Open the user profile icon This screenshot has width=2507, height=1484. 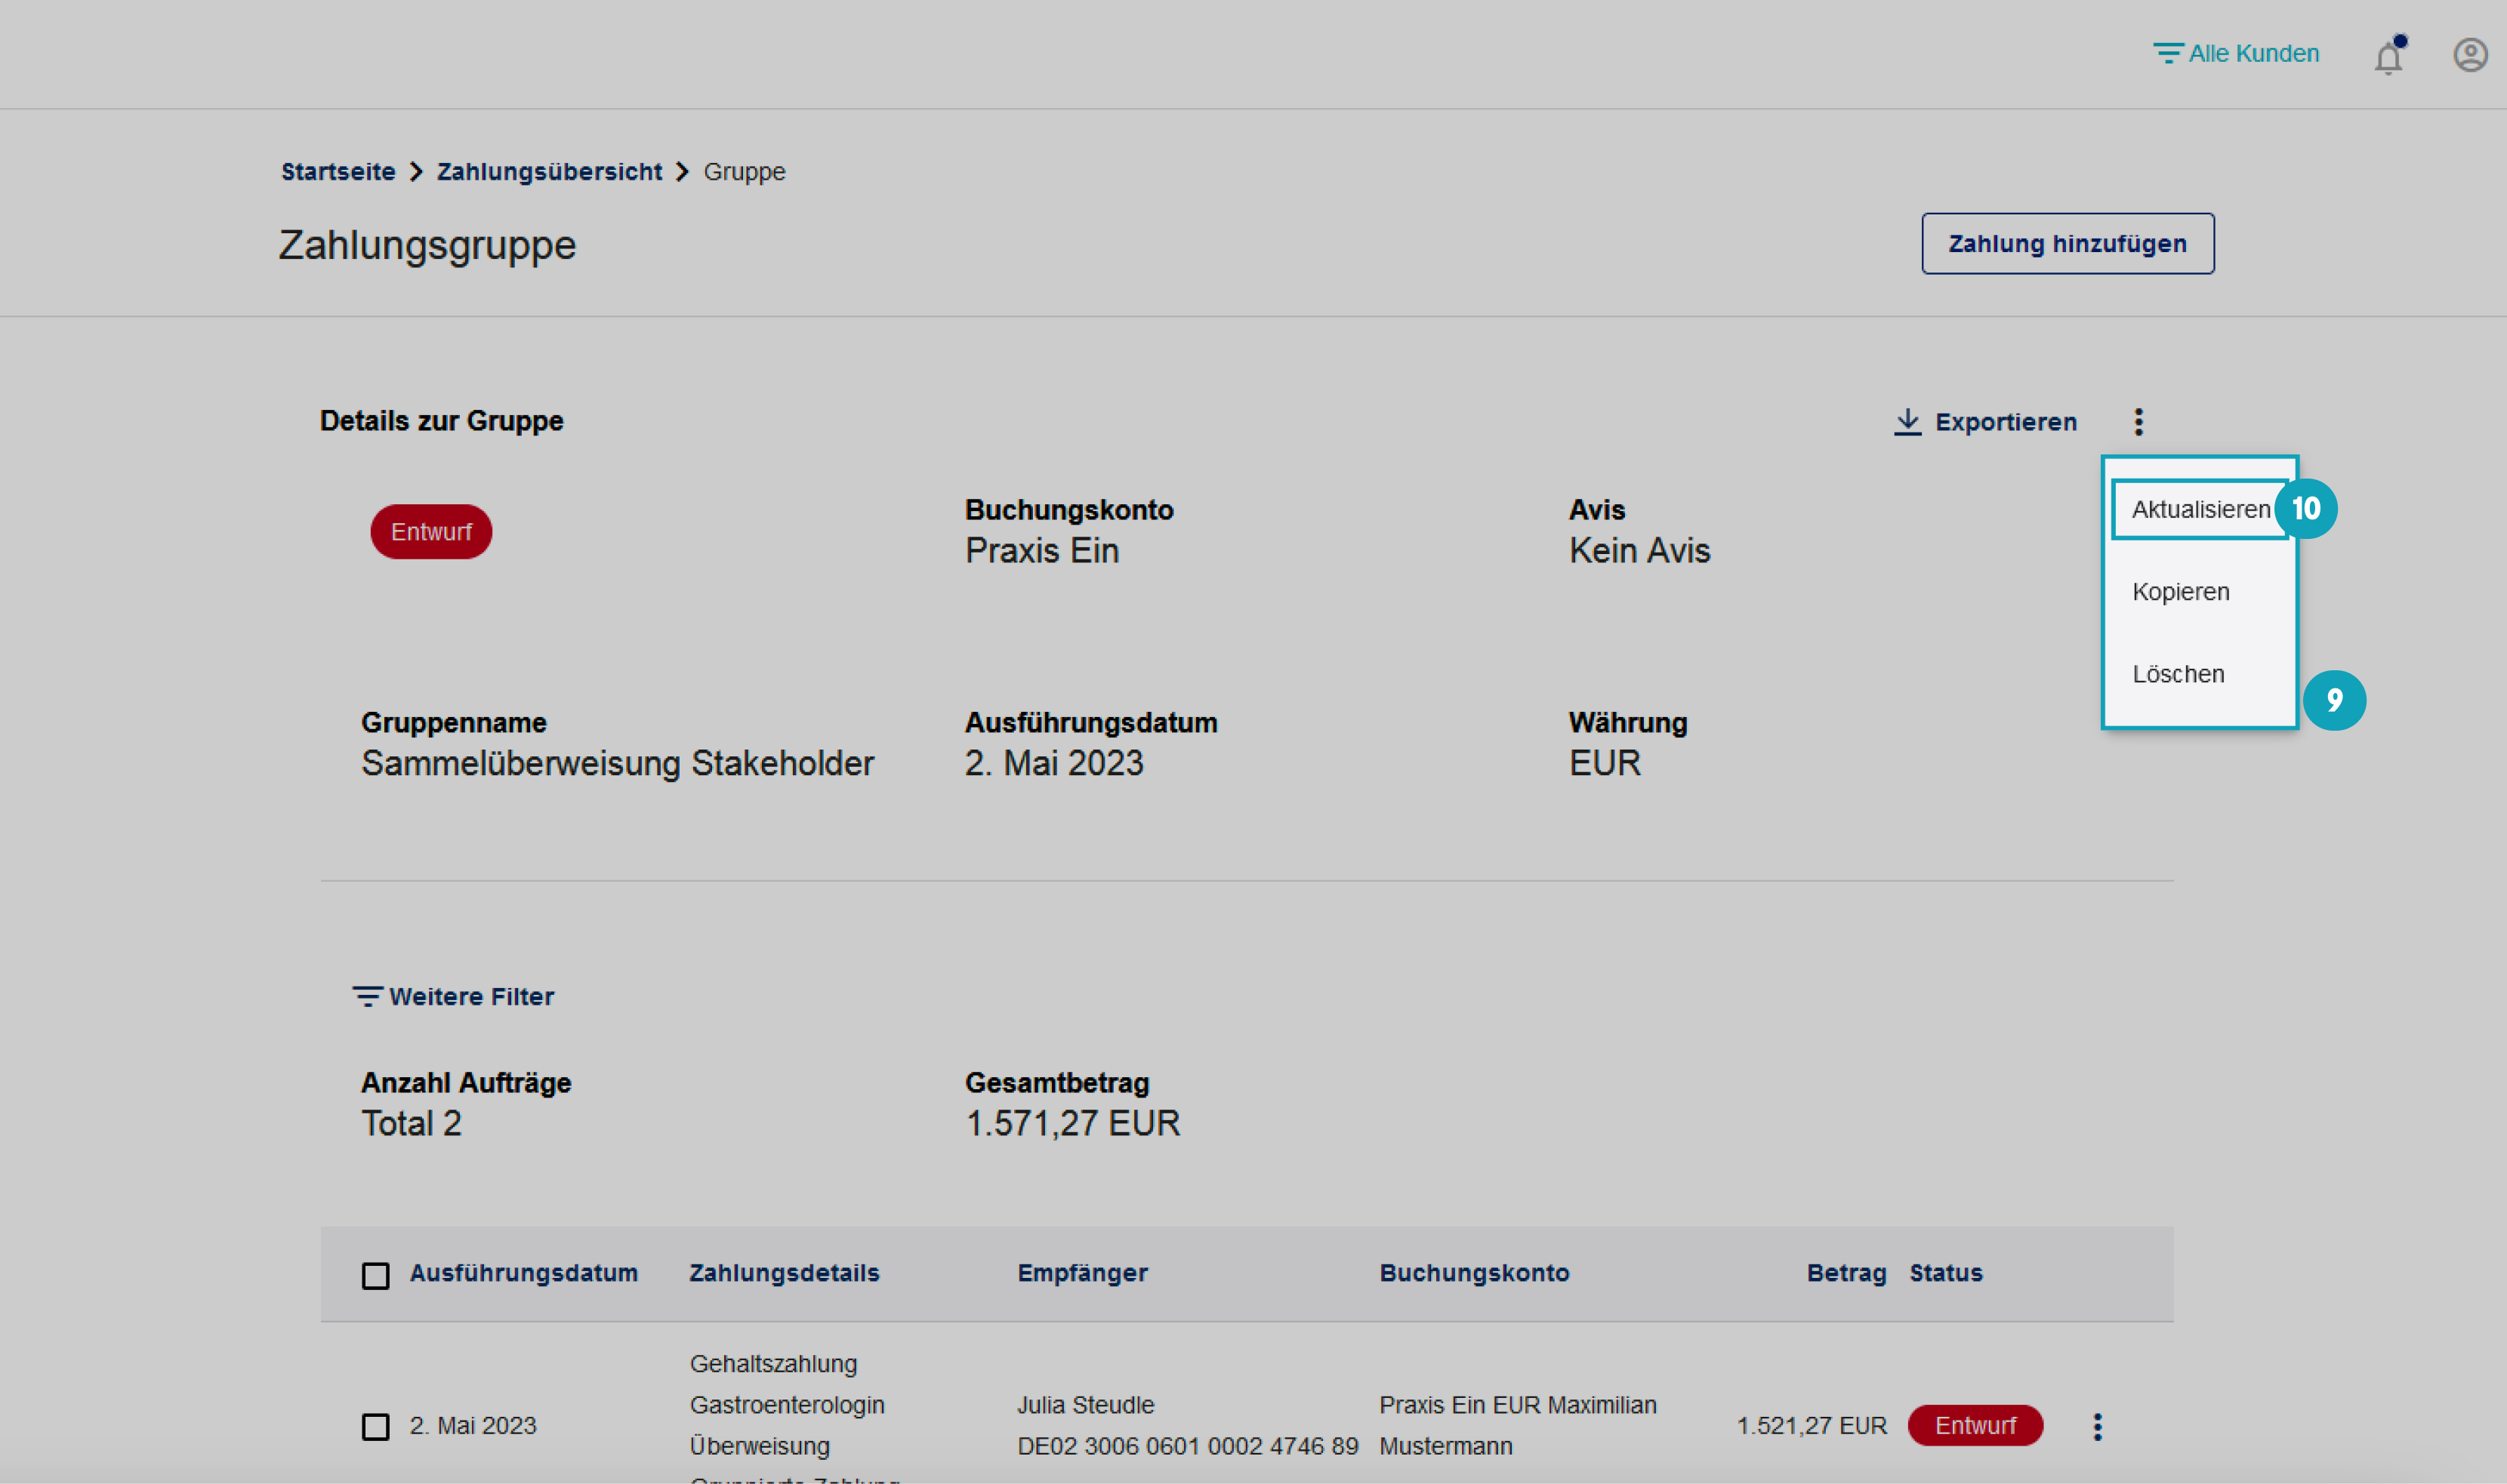point(2470,55)
